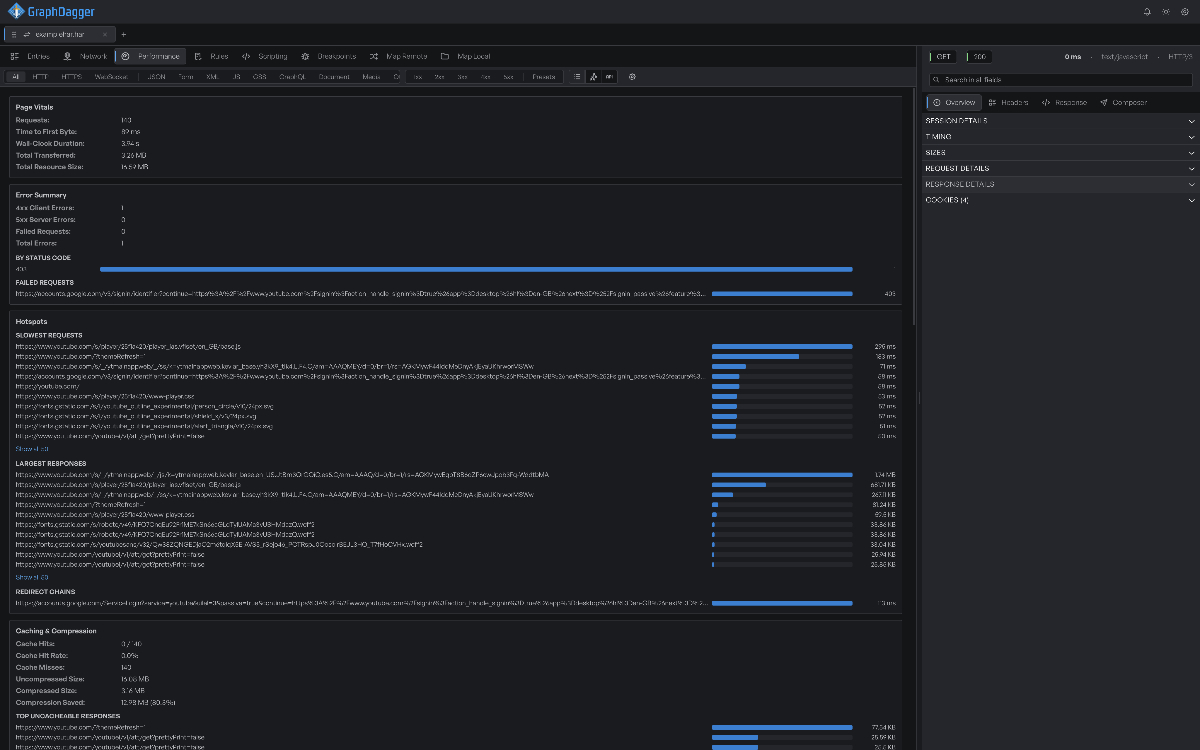Image resolution: width=1200 pixels, height=750 pixels.
Task: Toggle the WebSocket filter
Action: 112,77
